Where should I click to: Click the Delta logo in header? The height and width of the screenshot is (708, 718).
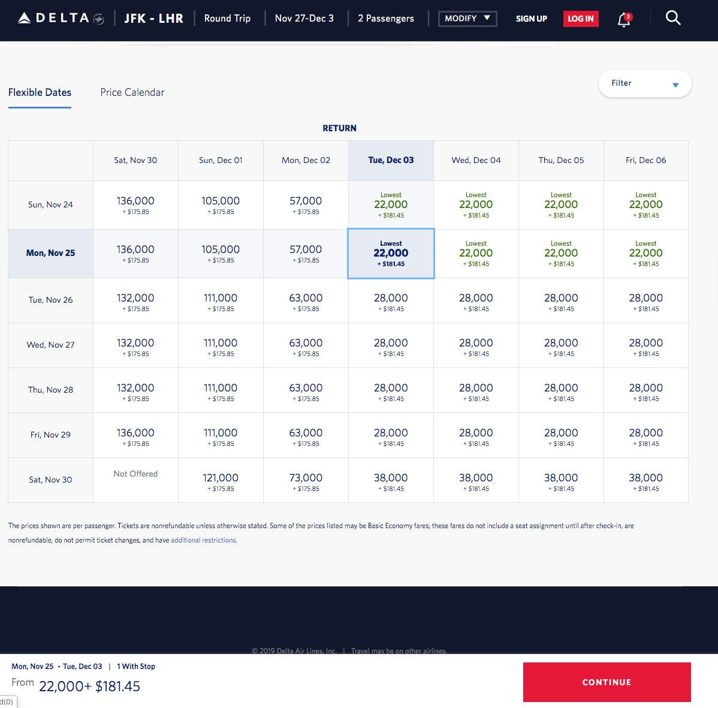pos(61,19)
